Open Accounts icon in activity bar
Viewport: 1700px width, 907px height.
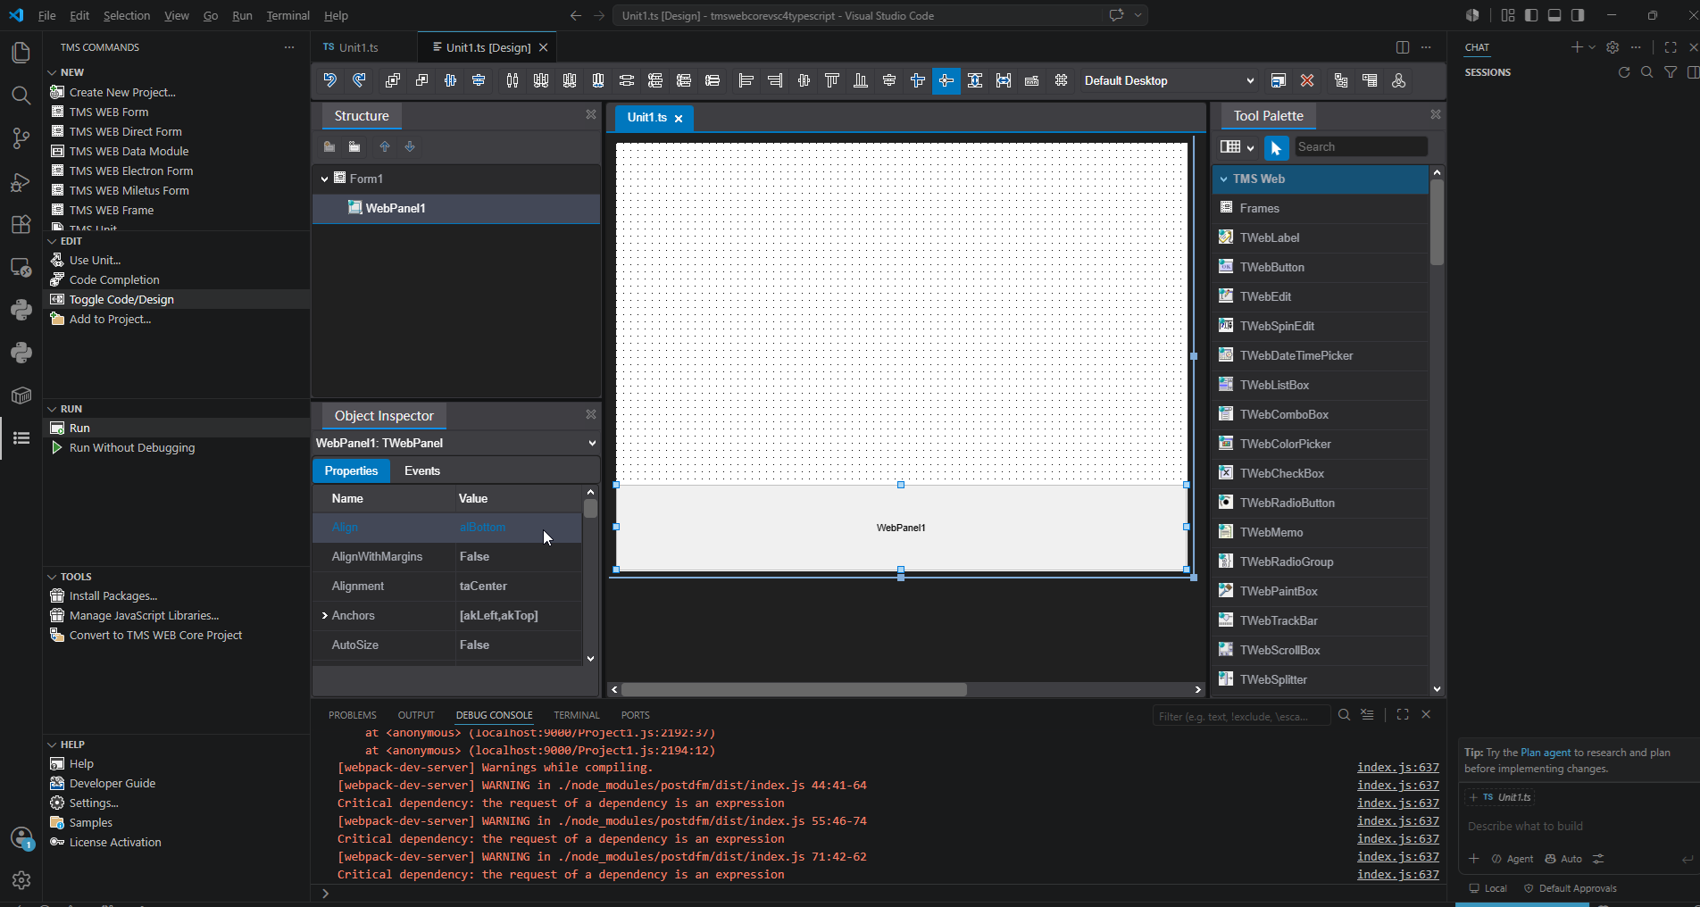tap(21, 837)
